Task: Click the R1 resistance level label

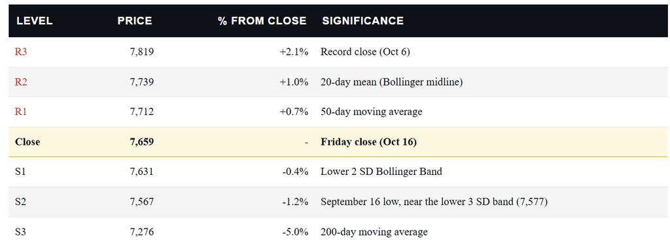Action: pyautogui.click(x=21, y=112)
